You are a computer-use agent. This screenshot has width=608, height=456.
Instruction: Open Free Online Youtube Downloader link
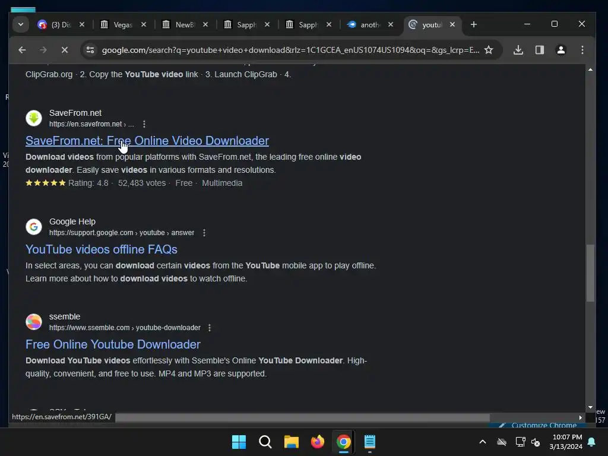pos(113,344)
